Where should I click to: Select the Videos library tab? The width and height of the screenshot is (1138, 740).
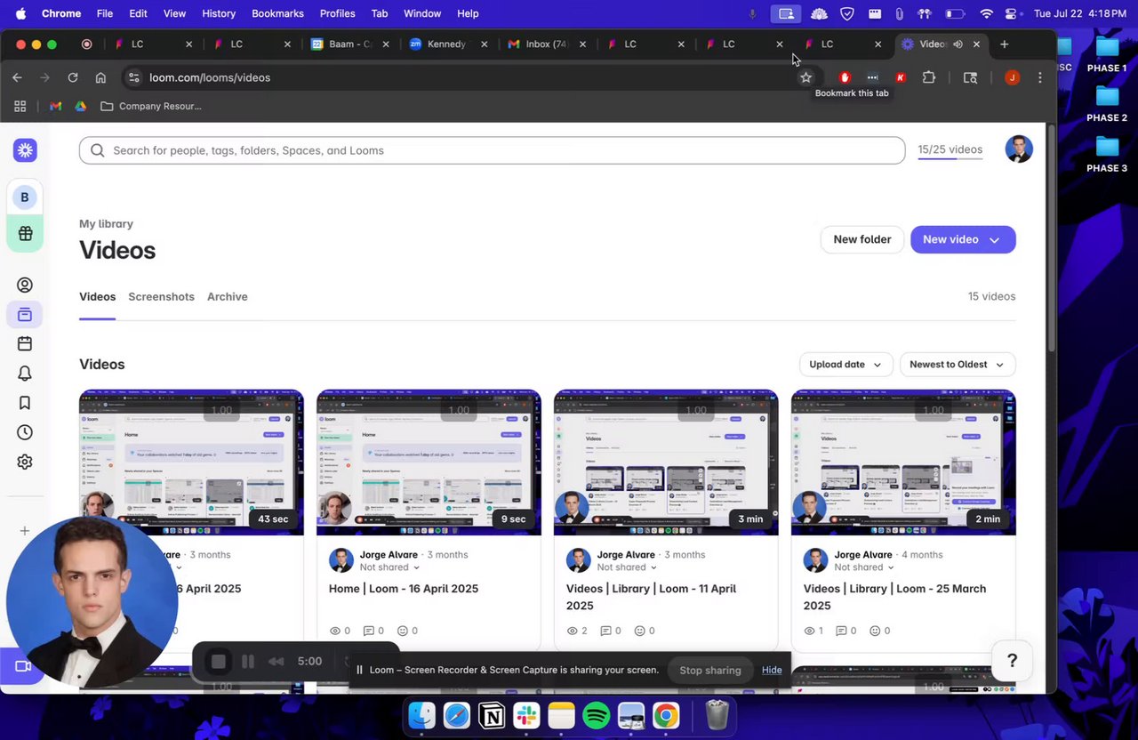pyautogui.click(x=97, y=296)
